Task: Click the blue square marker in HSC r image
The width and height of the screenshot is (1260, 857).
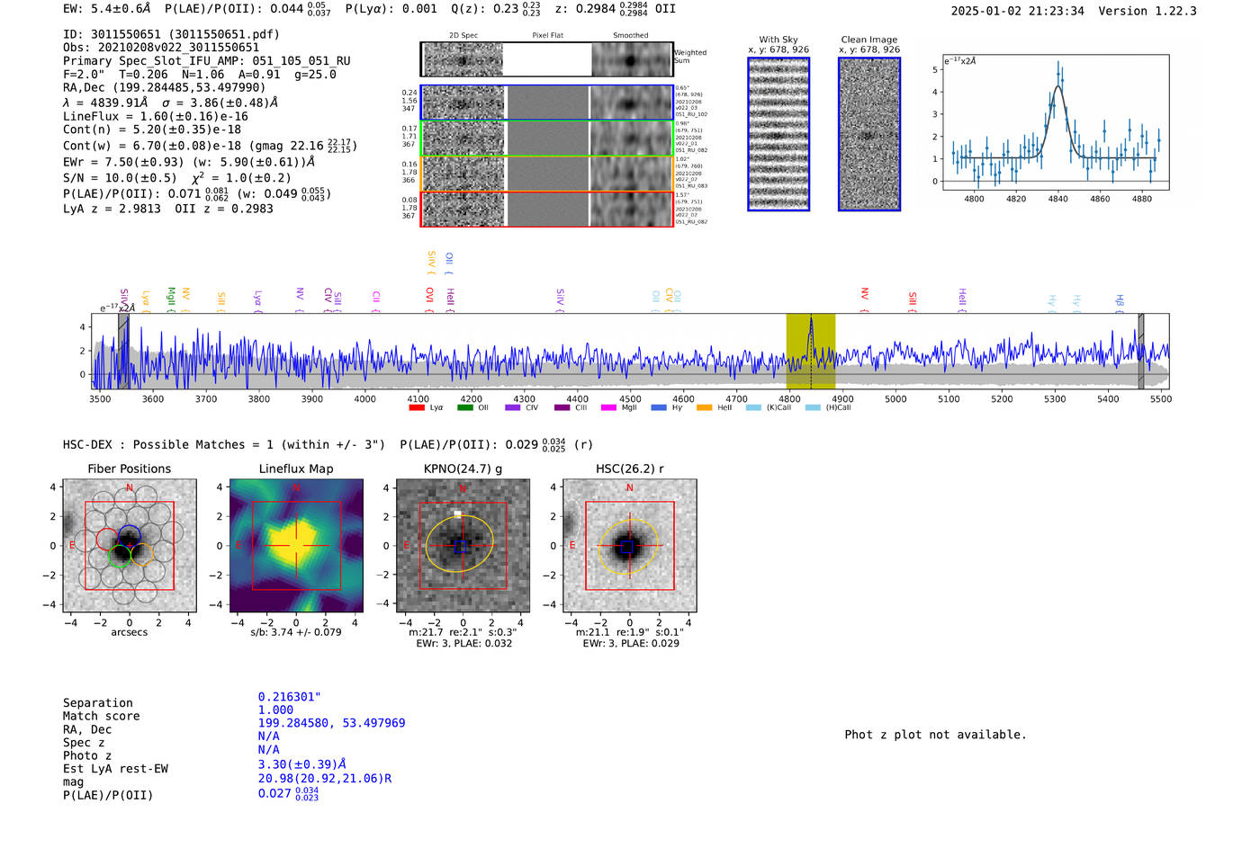Action: tap(627, 547)
